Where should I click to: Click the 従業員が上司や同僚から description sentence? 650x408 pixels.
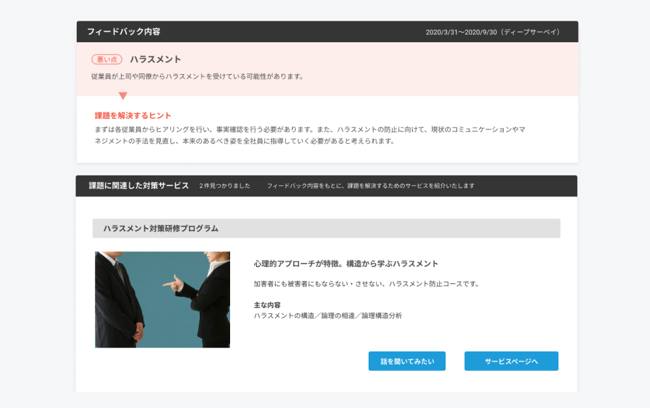pos(198,76)
